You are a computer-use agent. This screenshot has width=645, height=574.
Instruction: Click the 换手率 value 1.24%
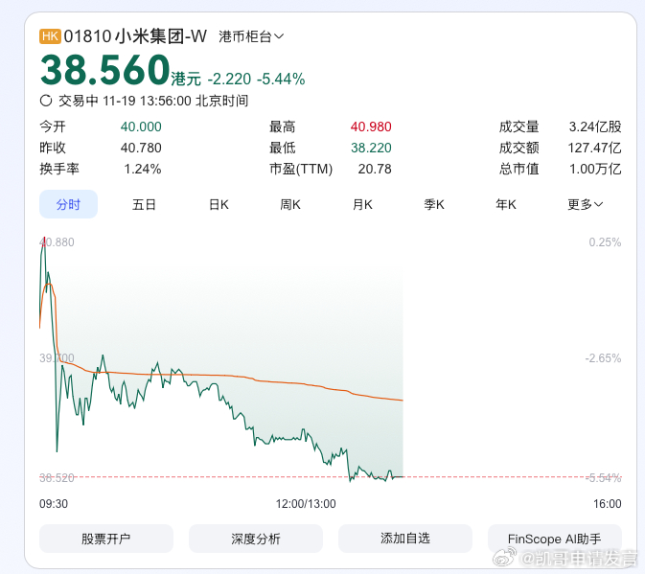[x=143, y=169]
